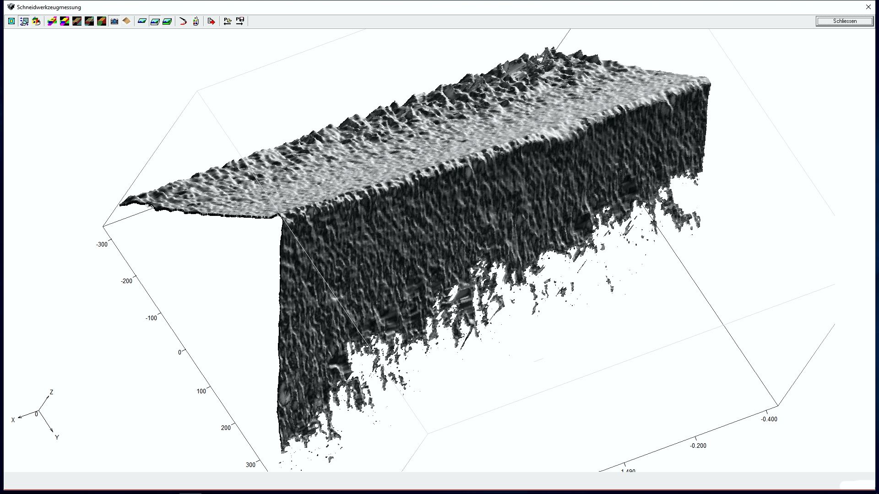This screenshot has width=879, height=494.
Task: Select the green solid volume view icon
Action: [167, 21]
